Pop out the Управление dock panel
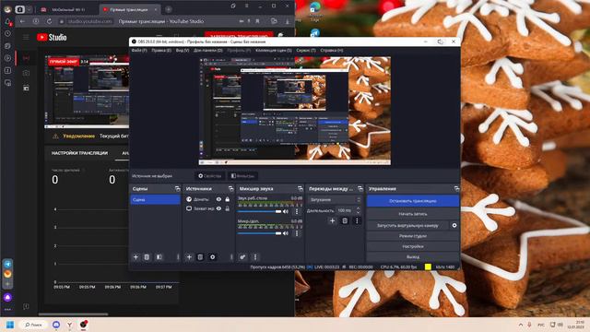Image resolution: width=590 pixels, height=332 pixels. pos(456,188)
